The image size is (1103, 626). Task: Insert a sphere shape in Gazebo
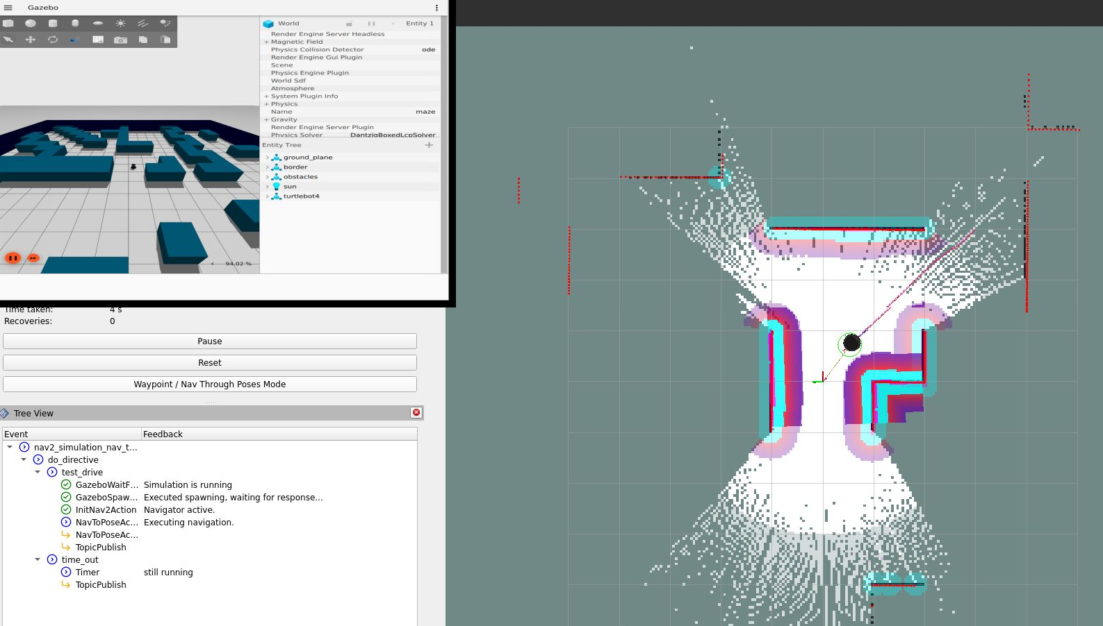[x=31, y=23]
